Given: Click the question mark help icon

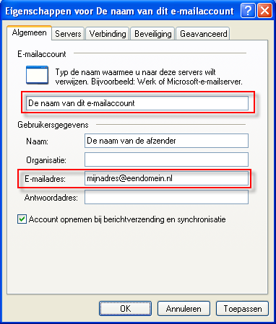Looking at the screenshot, I should (x=248, y=11).
